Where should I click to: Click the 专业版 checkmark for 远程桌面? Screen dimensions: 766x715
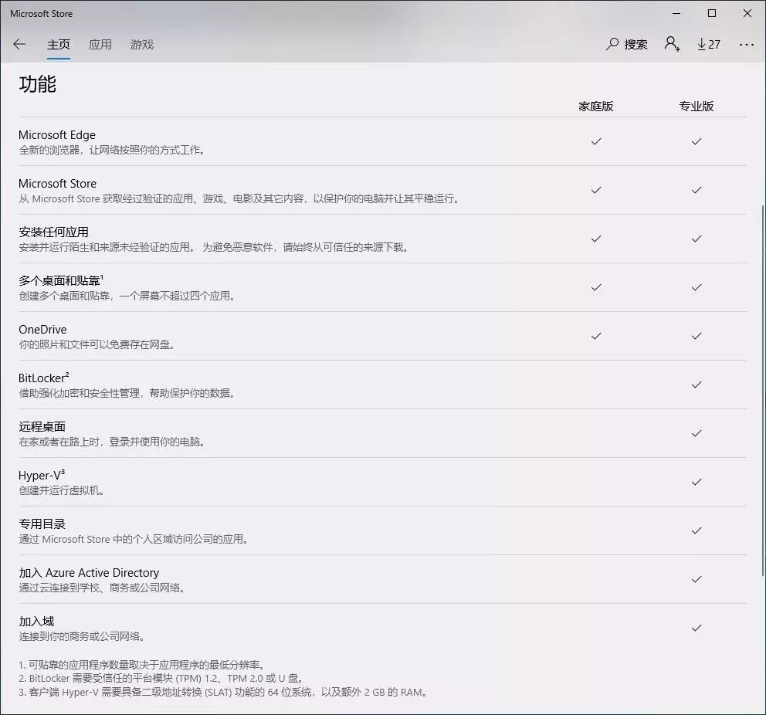[697, 433]
